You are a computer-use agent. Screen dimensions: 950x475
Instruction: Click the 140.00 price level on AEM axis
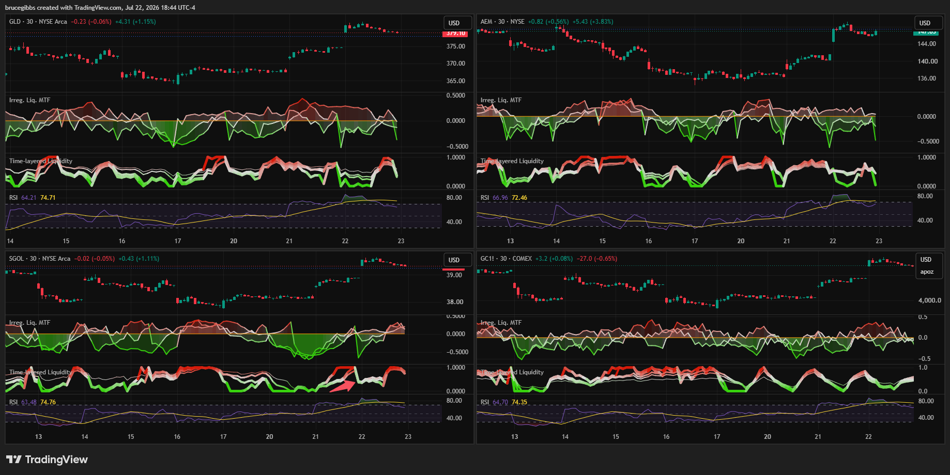pyautogui.click(x=927, y=61)
